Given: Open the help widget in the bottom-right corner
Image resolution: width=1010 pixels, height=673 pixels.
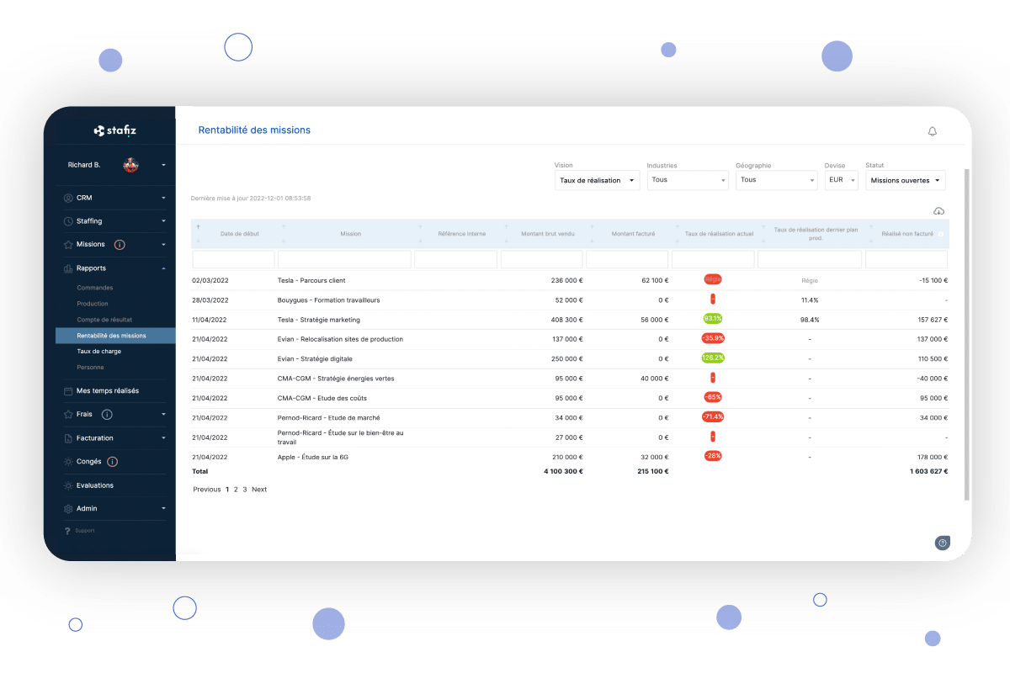Looking at the screenshot, I should [943, 543].
